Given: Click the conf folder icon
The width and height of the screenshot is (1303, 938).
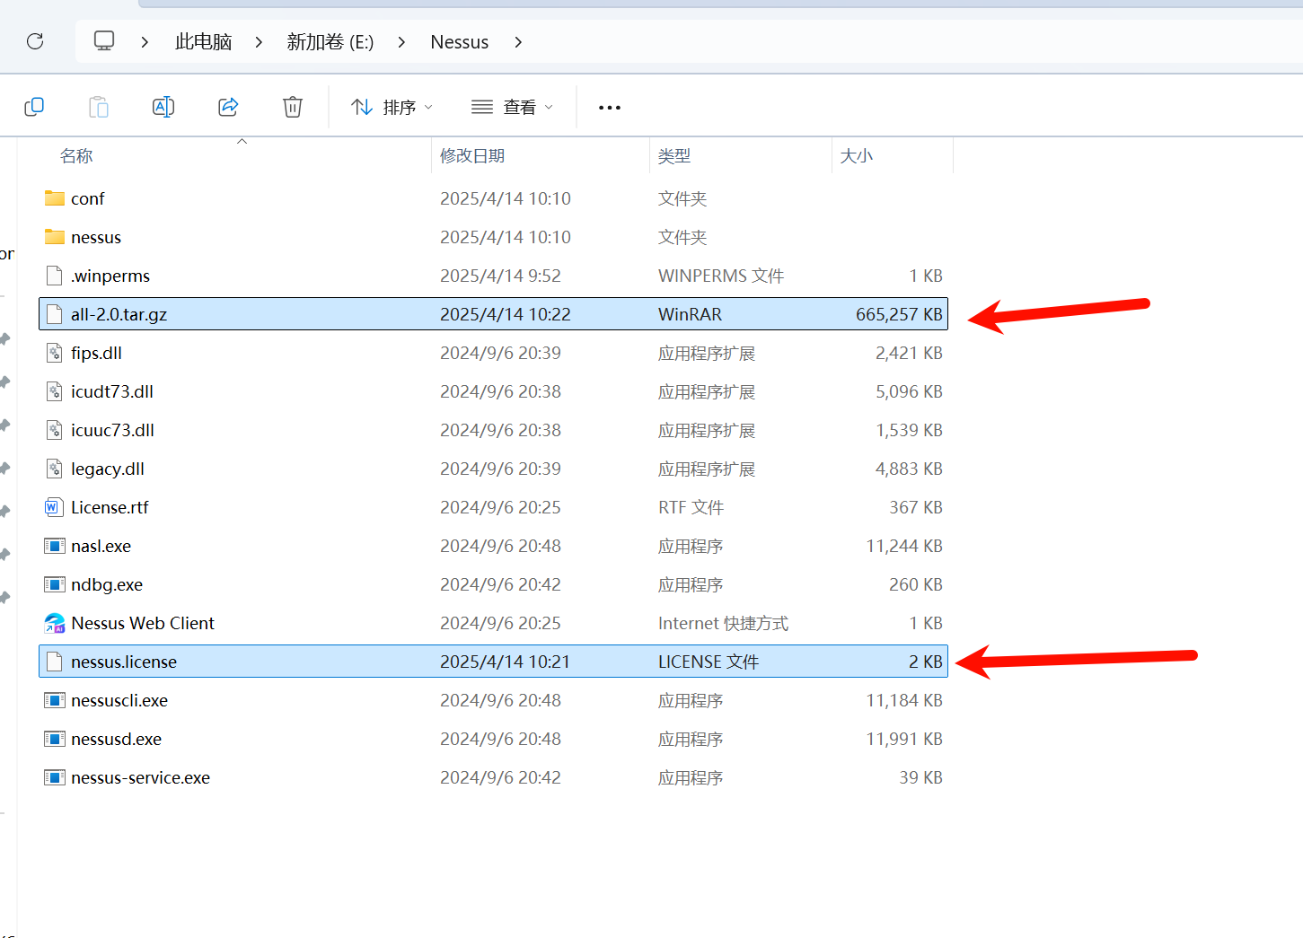Looking at the screenshot, I should pos(55,198).
